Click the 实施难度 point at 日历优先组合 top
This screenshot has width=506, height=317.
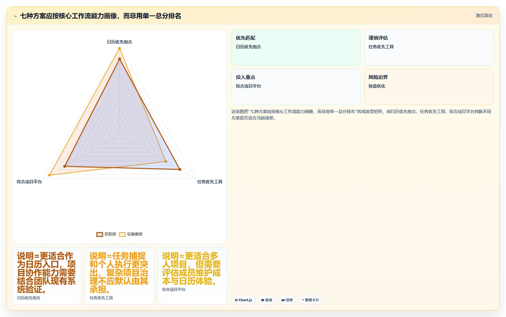click(x=120, y=49)
